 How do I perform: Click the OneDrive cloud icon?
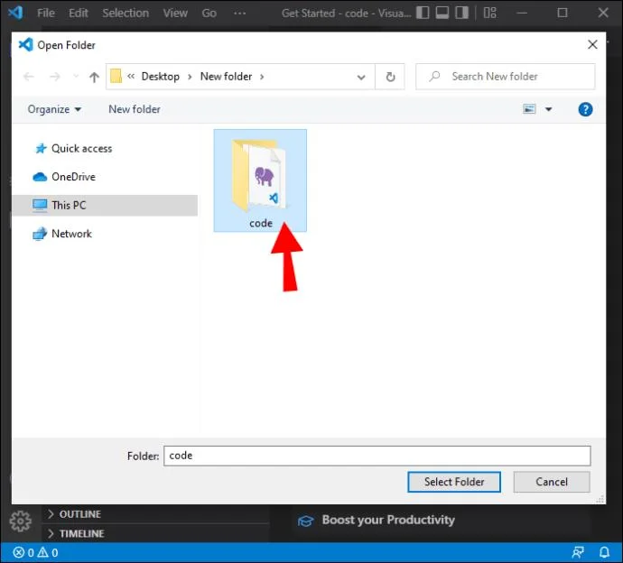click(x=40, y=177)
